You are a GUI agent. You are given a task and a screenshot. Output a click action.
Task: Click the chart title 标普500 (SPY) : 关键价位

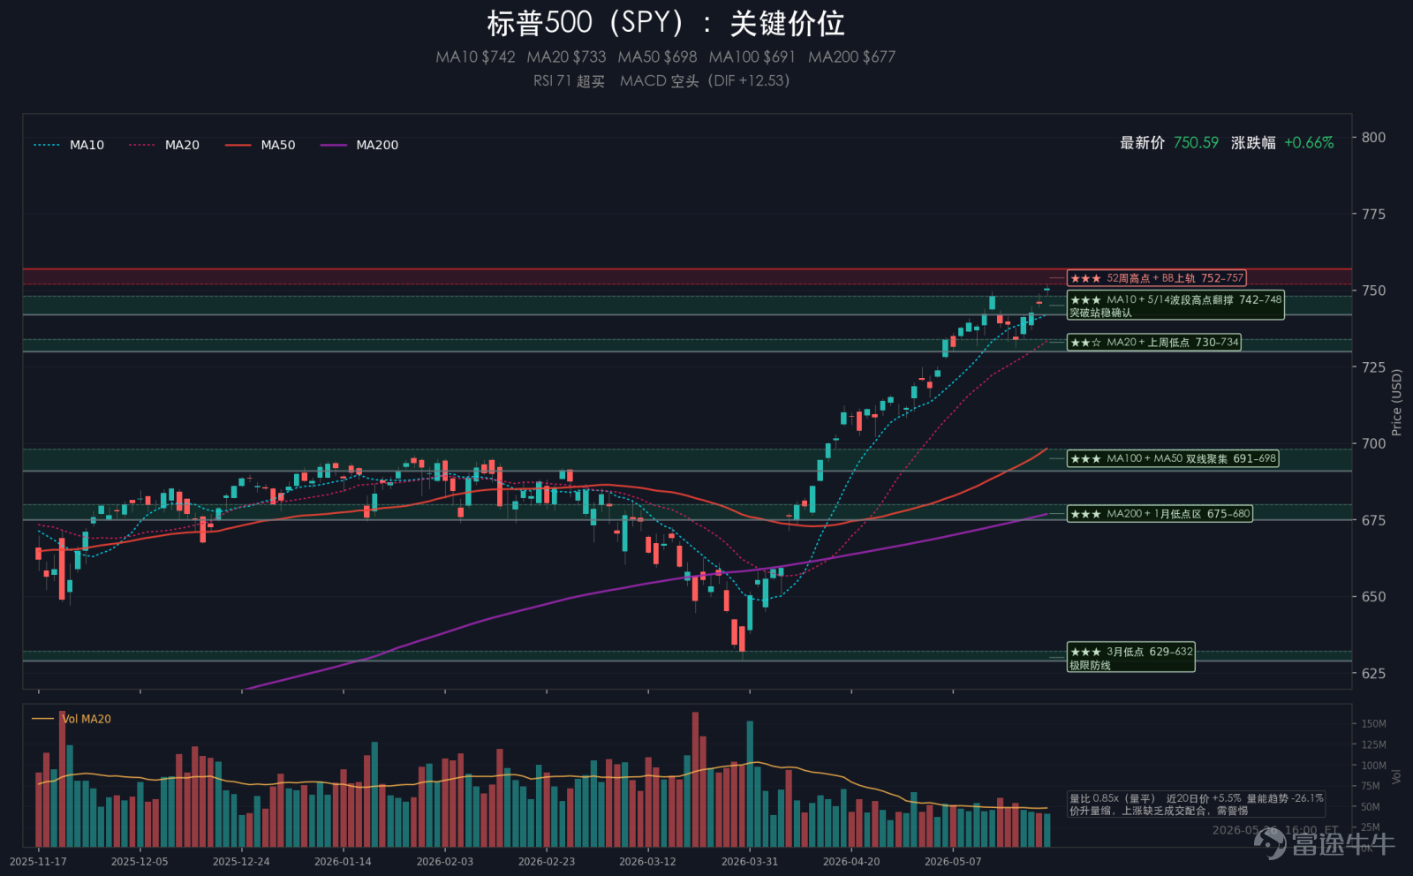(x=666, y=24)
